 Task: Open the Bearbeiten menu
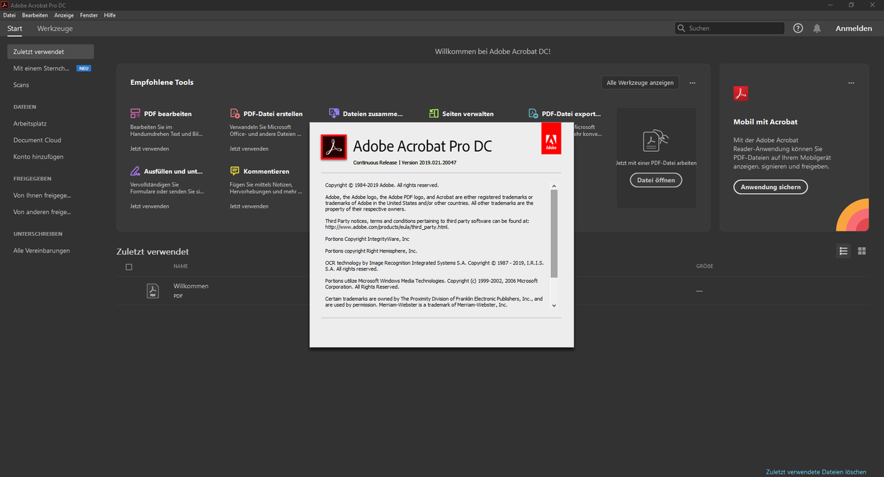(35, 15)
